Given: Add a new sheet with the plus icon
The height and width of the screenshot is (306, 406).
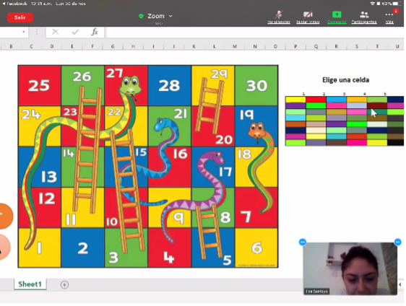Looking at the screenshot, I should (x=64, y=285).
